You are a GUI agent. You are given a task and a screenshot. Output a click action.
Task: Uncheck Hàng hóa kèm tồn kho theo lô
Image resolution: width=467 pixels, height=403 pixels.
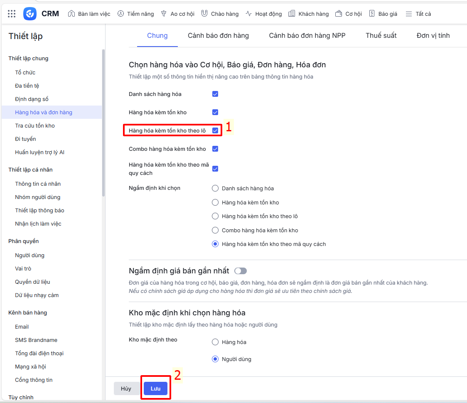pyautogui.click(x=215, y=130)
